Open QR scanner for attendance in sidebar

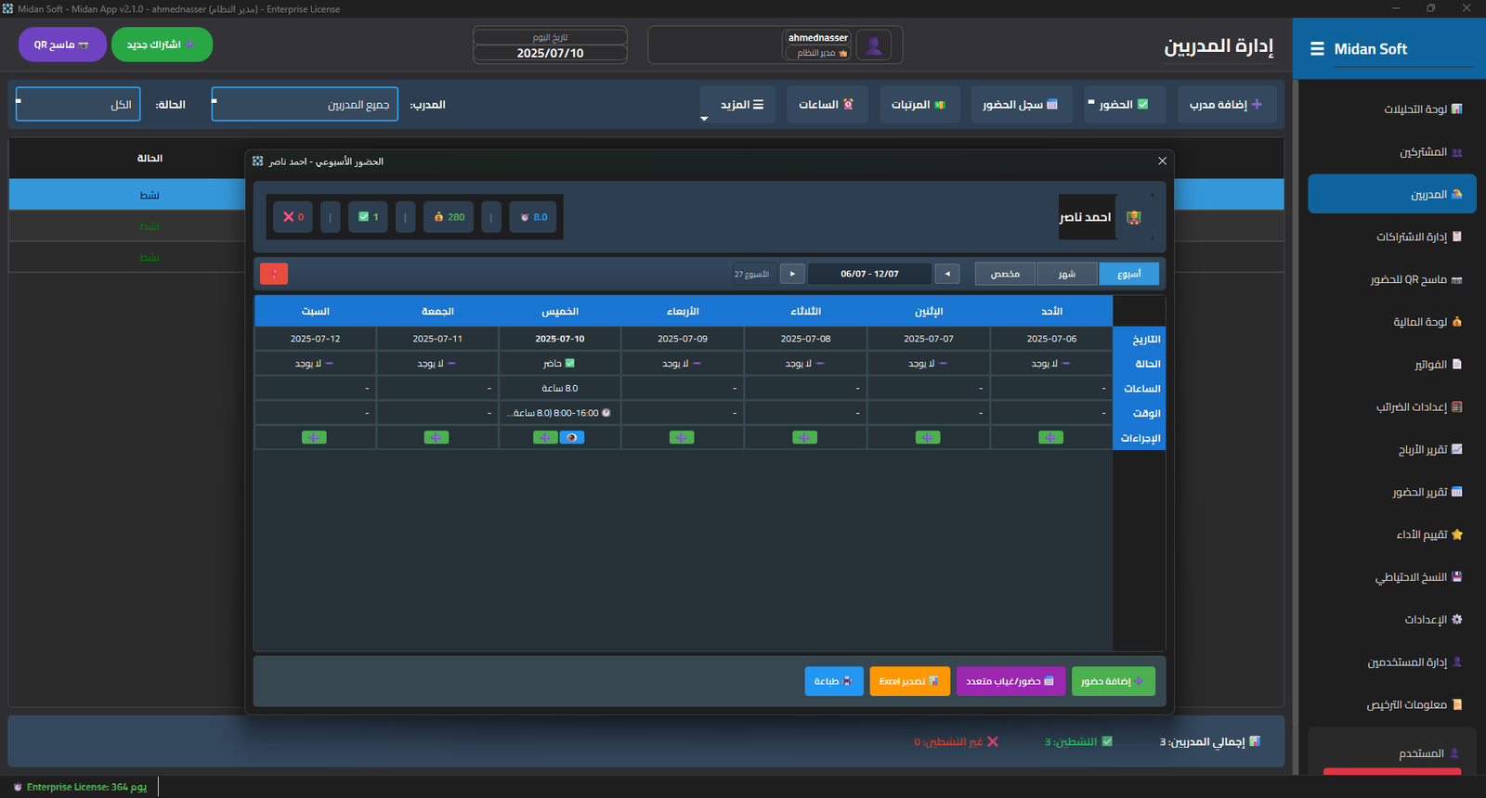click(1415, 279)
